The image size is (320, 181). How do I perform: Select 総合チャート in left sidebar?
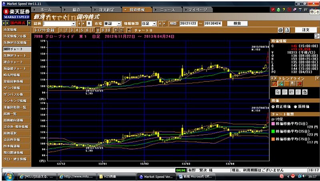(x=15, y=62)
